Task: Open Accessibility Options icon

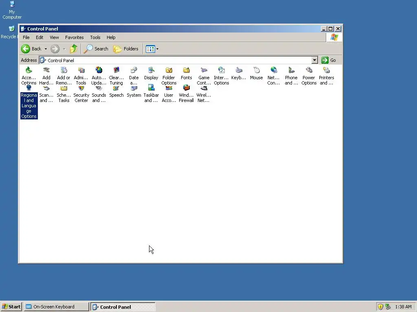Action: pos(29,76)
